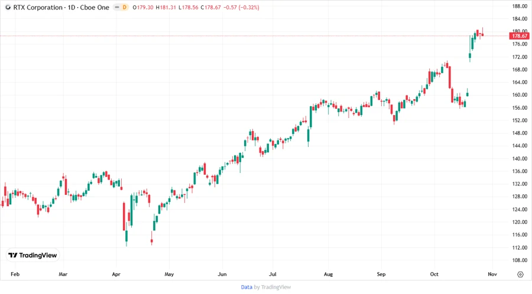Click the change value −0.57 (−0.32%)

pos(241,7)
